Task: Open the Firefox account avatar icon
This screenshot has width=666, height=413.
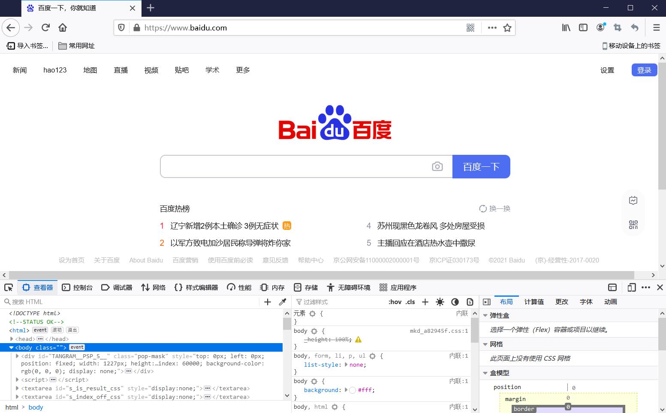Action: (600, 28)
